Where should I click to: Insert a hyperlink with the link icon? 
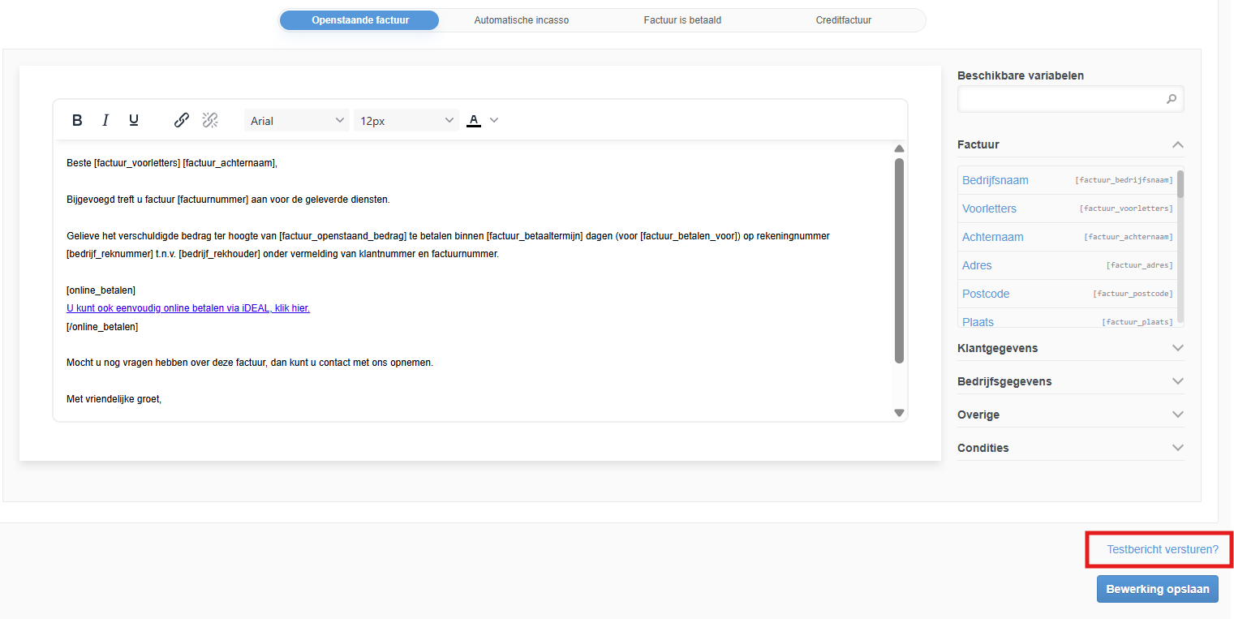tap(182, 120)
